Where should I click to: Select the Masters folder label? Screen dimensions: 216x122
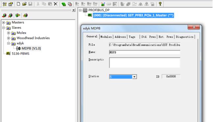(x=18, y=22)
